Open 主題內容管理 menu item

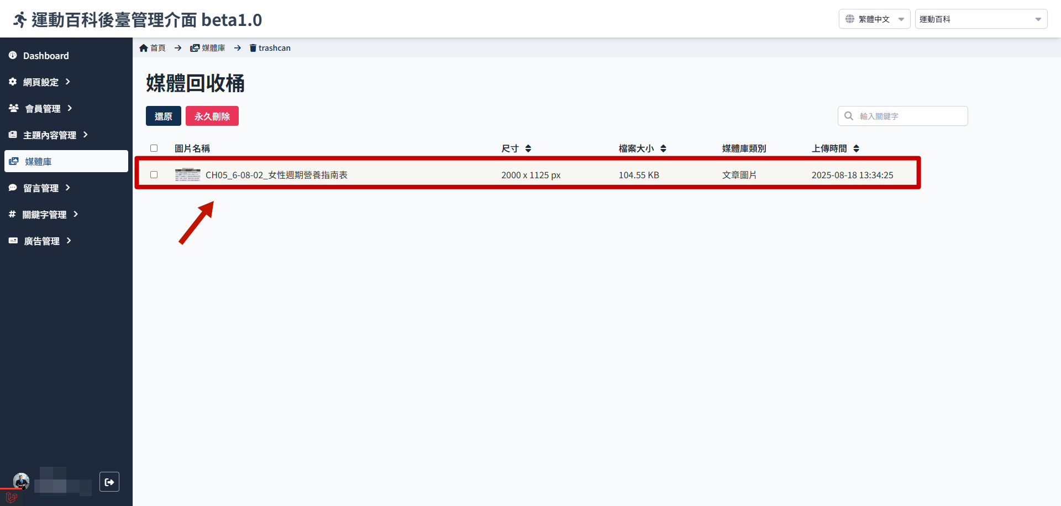(x=66, y=135)
